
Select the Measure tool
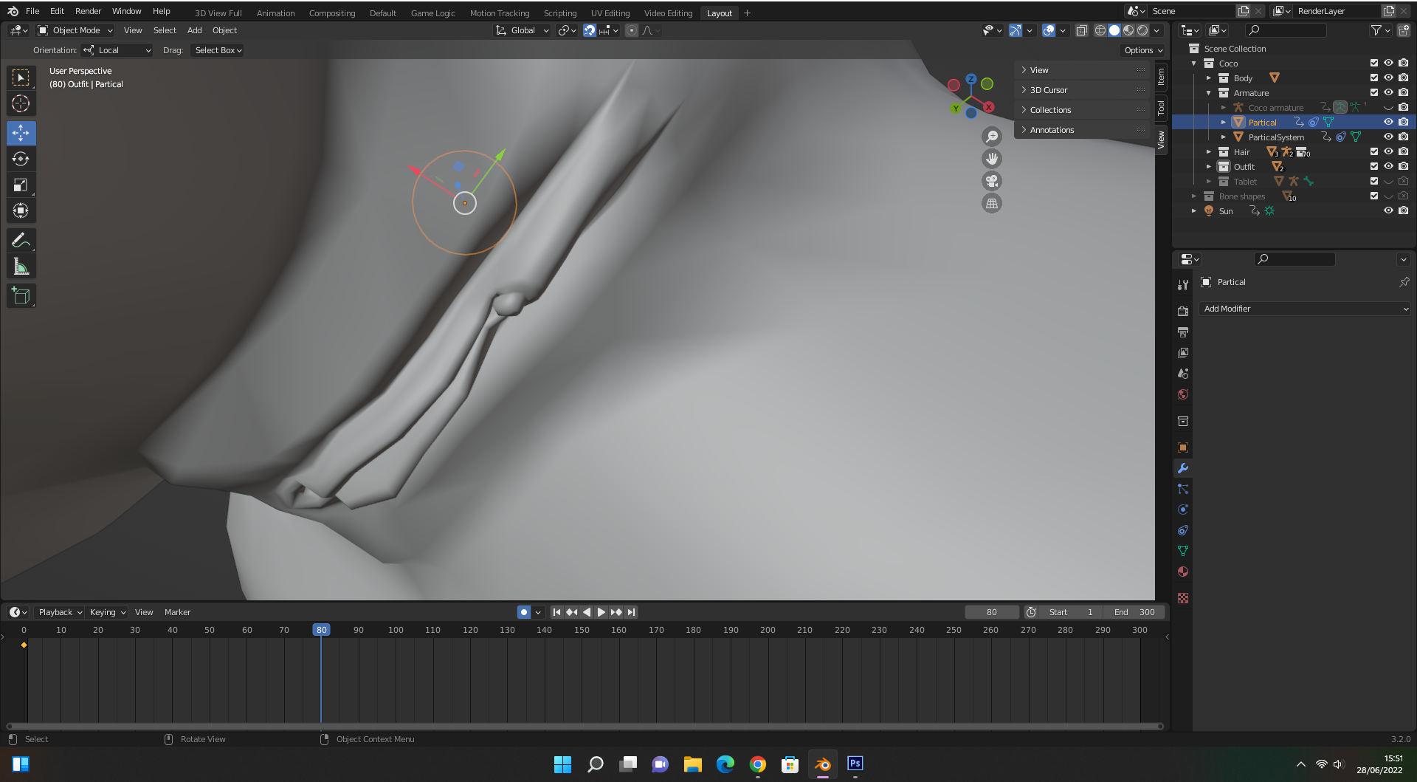click(21, 267)
